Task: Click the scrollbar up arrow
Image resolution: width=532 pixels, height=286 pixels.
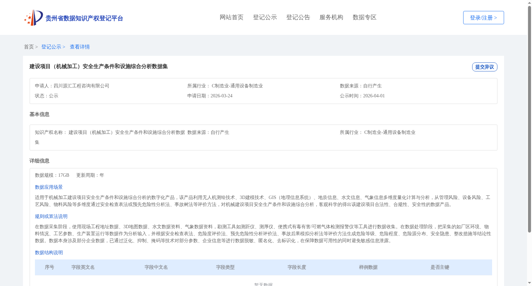Action: pos(529,3)
